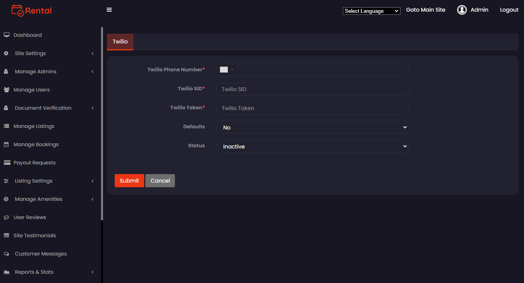Open Manage Admins menu
This screenshot has width=524, height=283.
click(x=35, y=71)
